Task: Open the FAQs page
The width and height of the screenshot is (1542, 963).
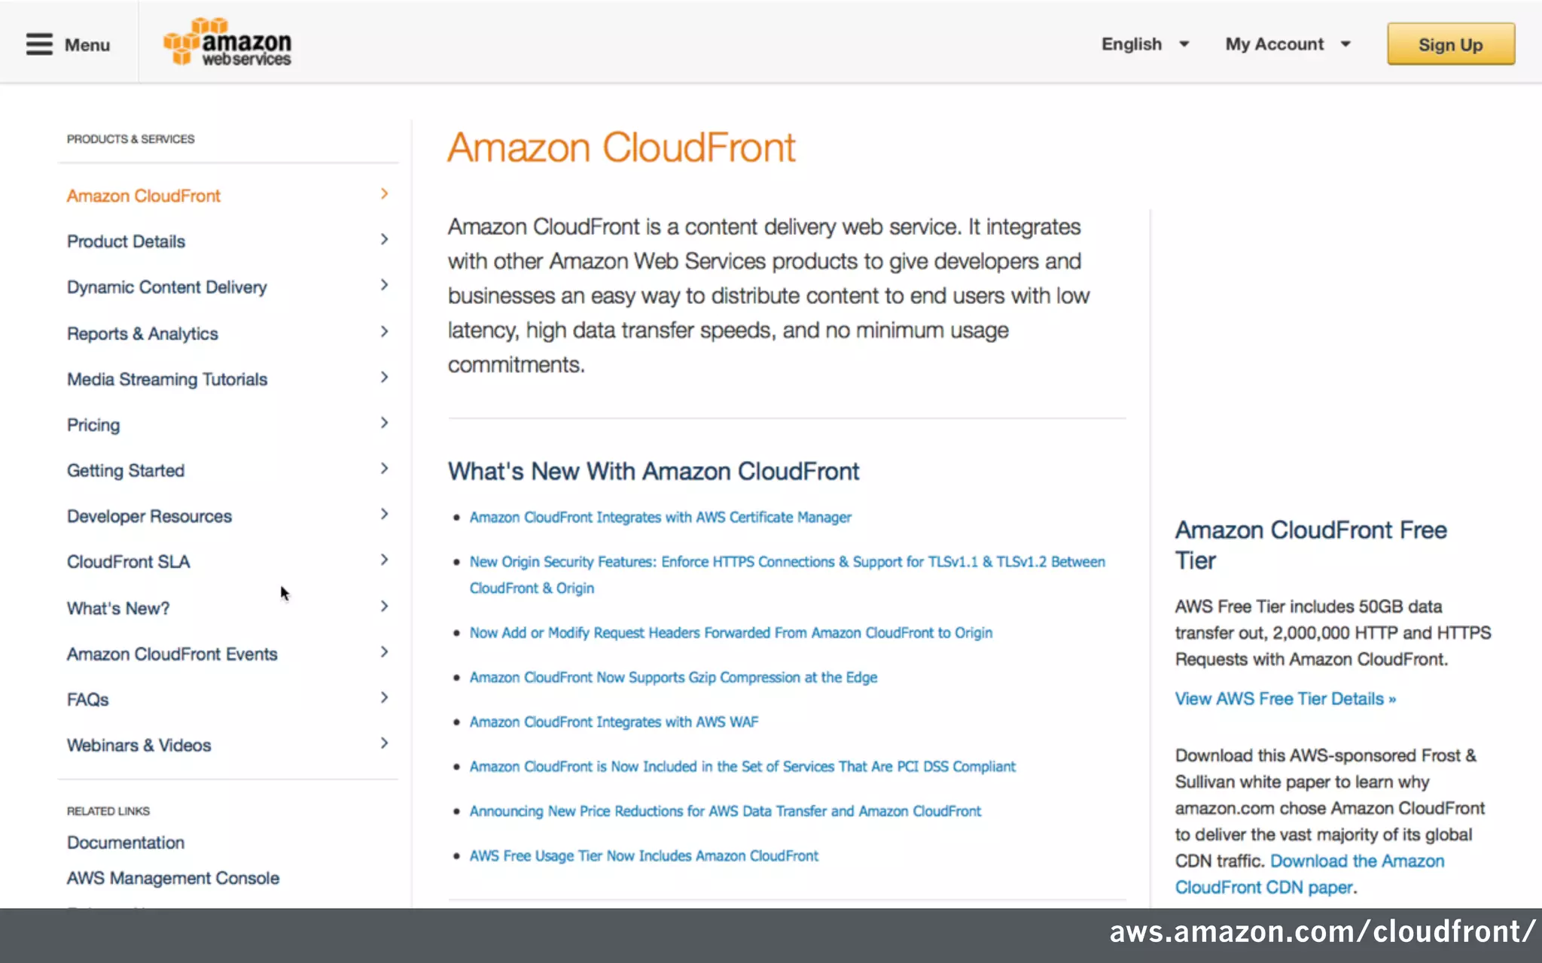Action: coord(87,700)
